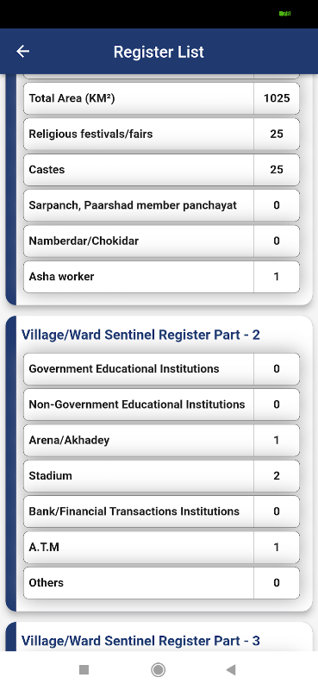Tap Android home circle button
Viewport: 318px width, 690px height.
(158, 670)
